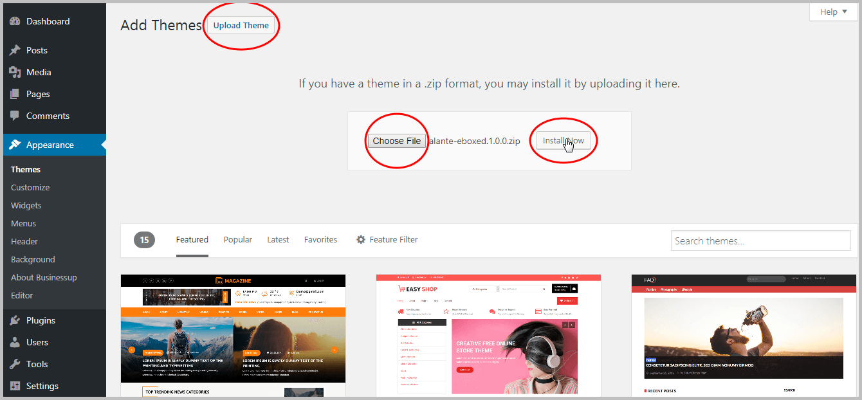Open the Appearance menu
Screen dimensions: 862x400
point(50,145)
